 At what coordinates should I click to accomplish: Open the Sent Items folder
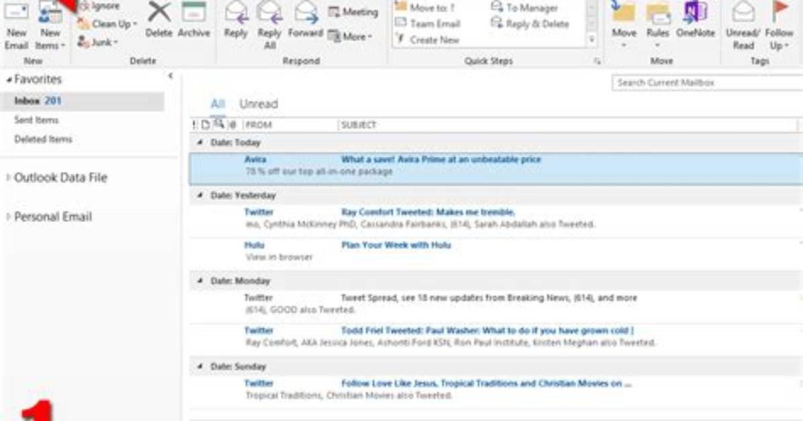click(x=36, y=120)
